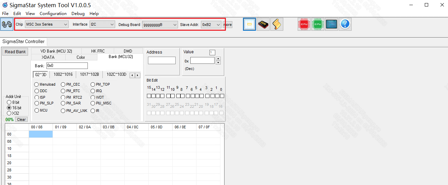Click the Value spinner up arrow
Viewport: 448px width, 185px height.
point(218,58)
